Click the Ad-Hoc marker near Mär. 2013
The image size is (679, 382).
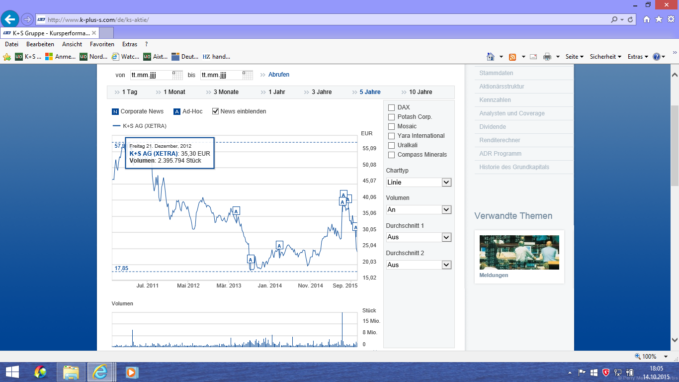[236, 211]
